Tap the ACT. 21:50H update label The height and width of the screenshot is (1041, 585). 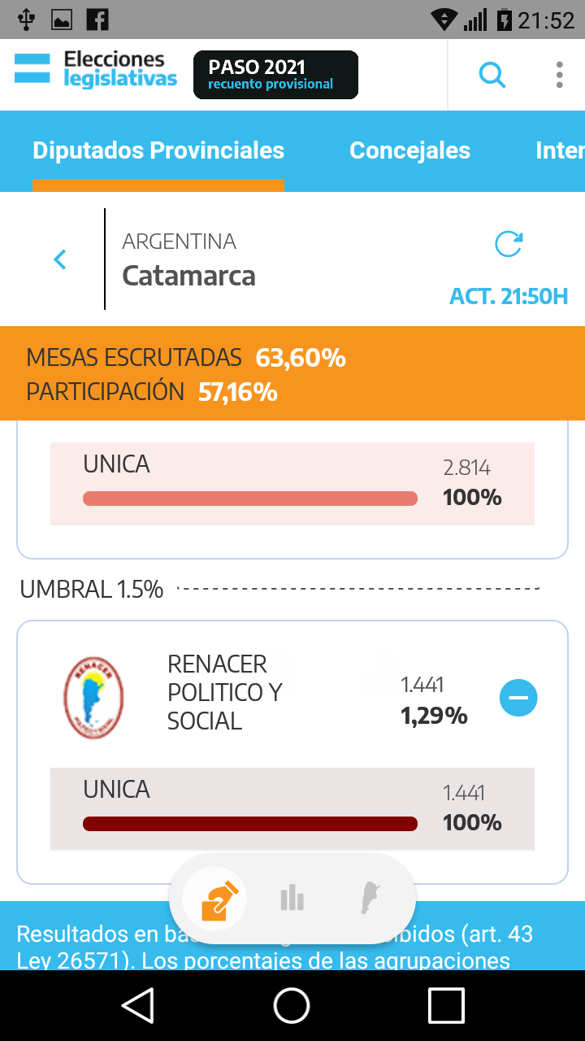[509, 296]
